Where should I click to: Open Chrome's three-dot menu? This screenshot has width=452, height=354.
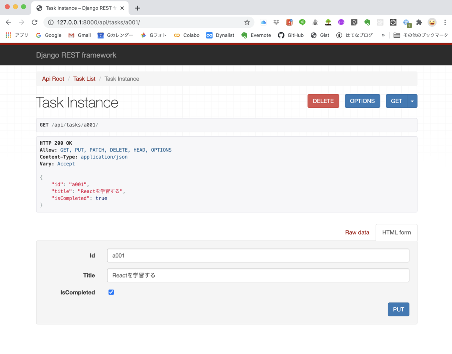(445, 23)
